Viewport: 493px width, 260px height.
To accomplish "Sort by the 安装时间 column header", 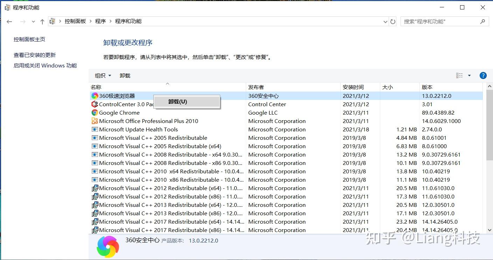I will 360,87.
